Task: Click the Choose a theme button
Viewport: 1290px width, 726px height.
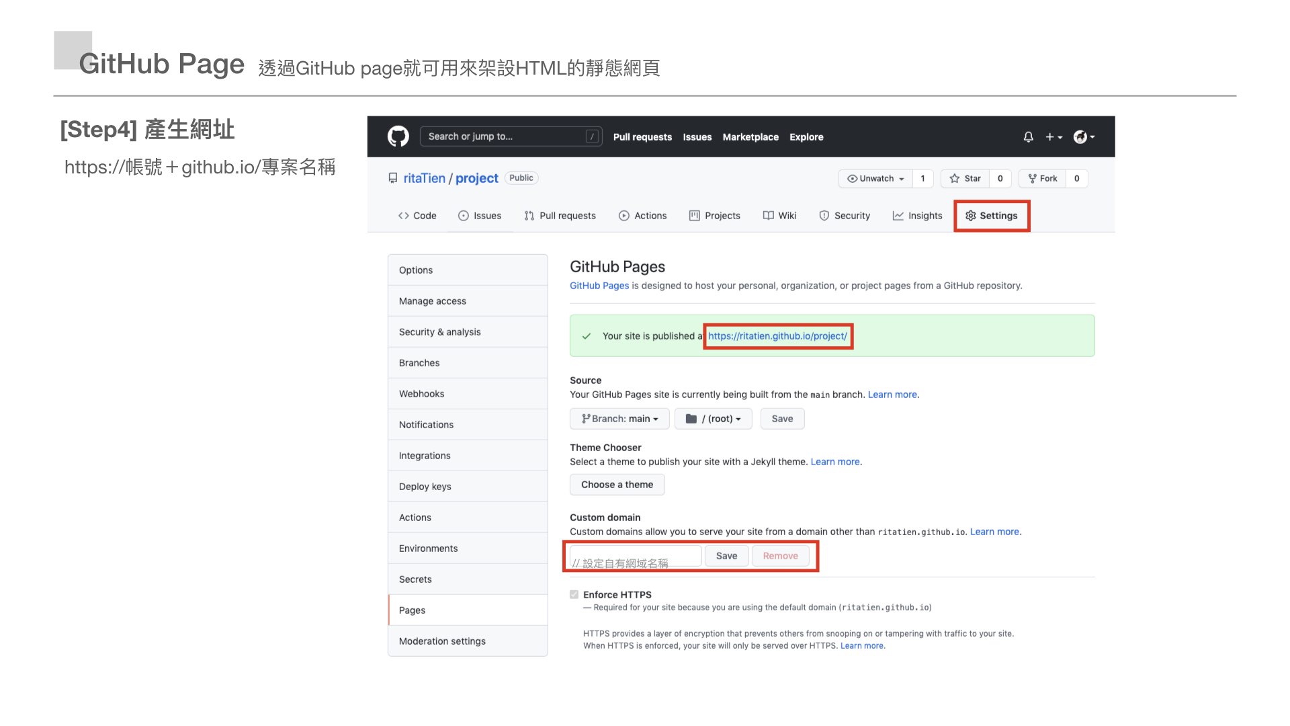Action: click(617, 485)
